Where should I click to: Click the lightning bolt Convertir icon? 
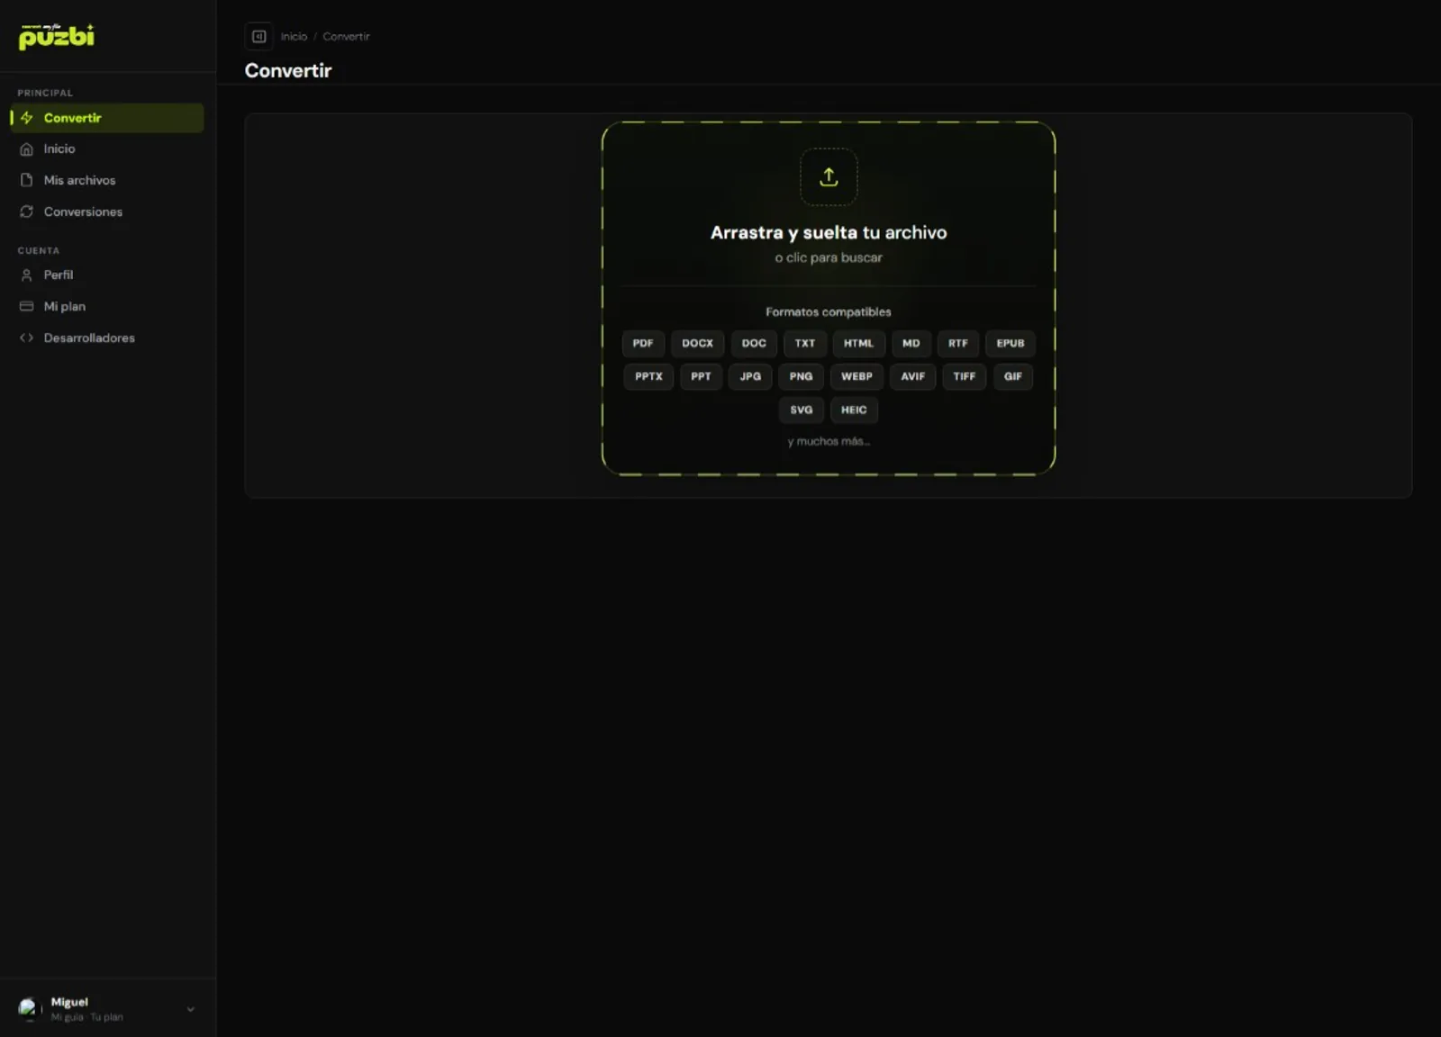pyautogui.click(x=27, y=118)
